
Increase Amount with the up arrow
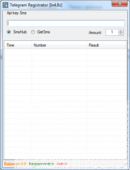121,31
